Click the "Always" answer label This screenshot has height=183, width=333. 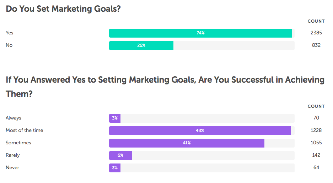tap(14, 118)
